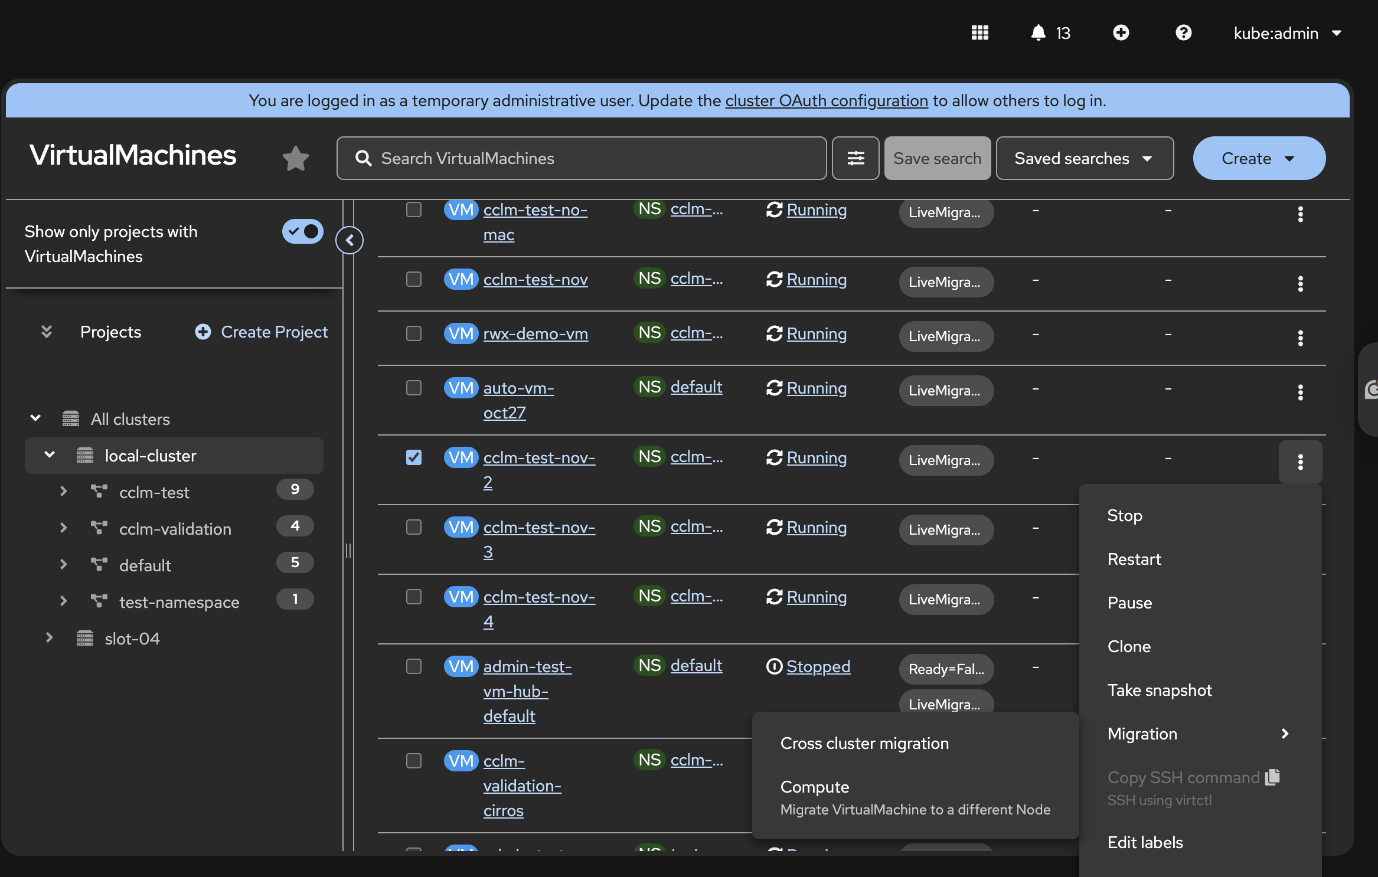Open kebab menu for rwx-demo-vm row
1378x877 pixels.
coord(1300,338)
